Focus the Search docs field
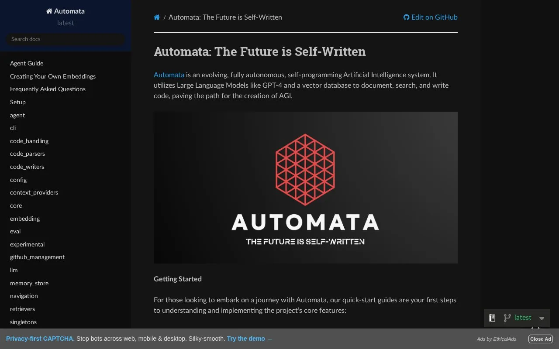 click(66, 39)
